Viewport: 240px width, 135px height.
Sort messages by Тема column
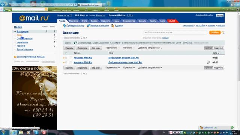pos(111,53)
